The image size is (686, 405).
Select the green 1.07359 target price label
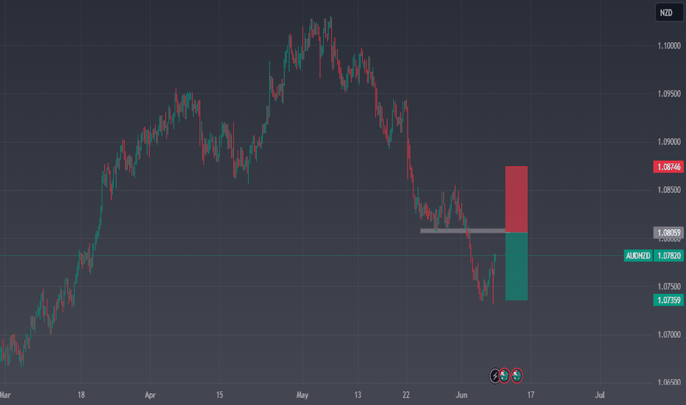point(668,300)
